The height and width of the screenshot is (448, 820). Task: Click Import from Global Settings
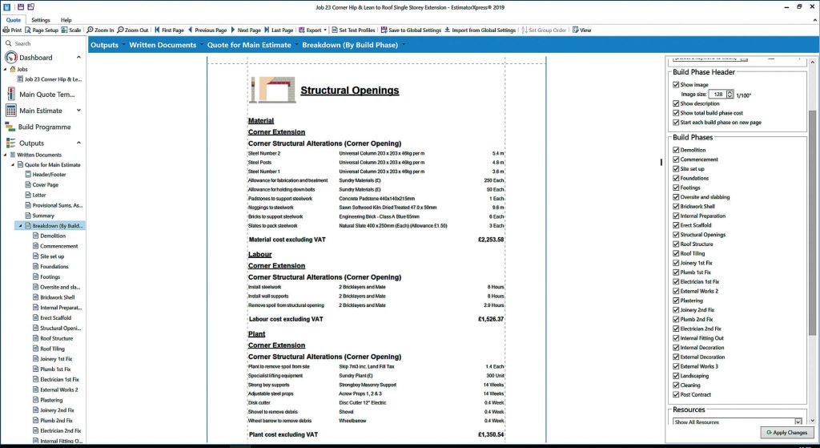click(x=480, y=30)
